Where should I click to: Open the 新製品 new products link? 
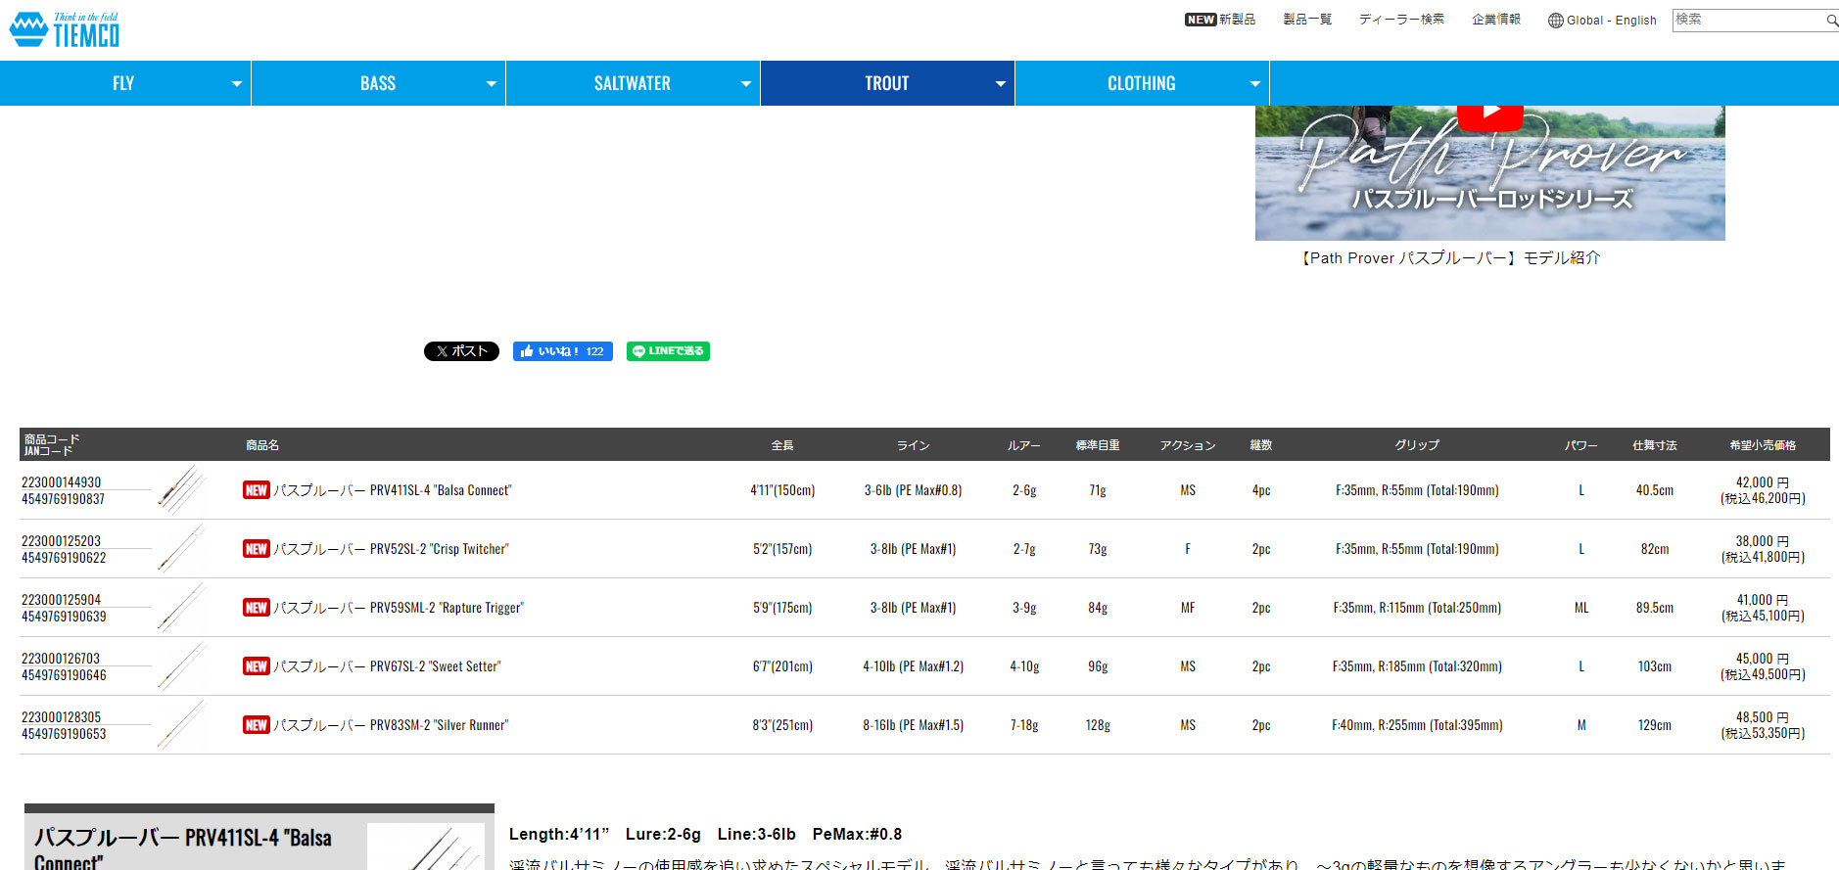tap(1236, 20)
